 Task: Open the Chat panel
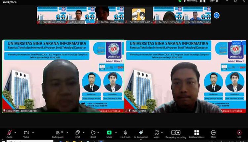click(77, 134)
